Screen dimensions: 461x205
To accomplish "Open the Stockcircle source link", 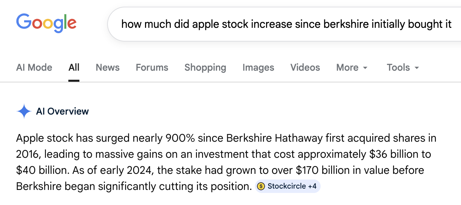I will (286, 186).
